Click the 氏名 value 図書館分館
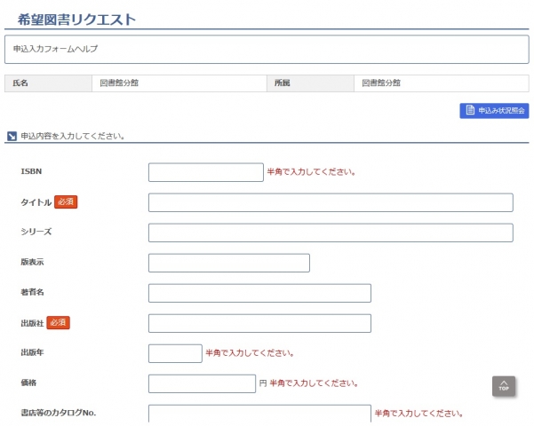 (118, 83)
